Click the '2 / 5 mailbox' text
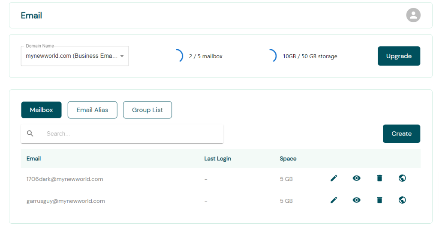 (x=205, y=56)
